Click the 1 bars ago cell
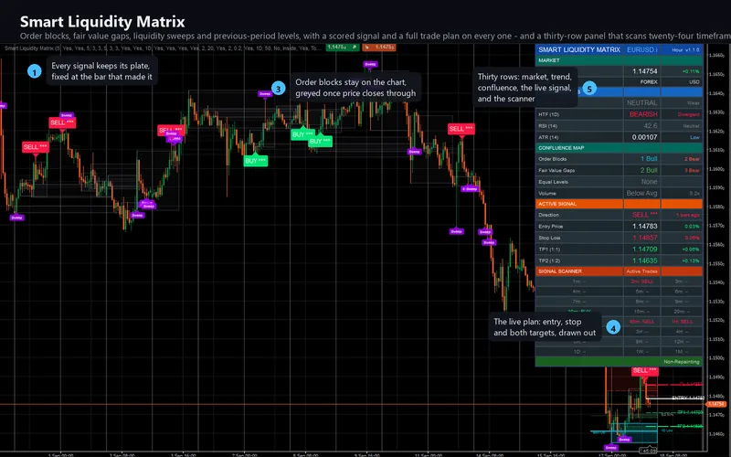Image resolution: width=731 pixels, height=457 pixels. (688, 215)
